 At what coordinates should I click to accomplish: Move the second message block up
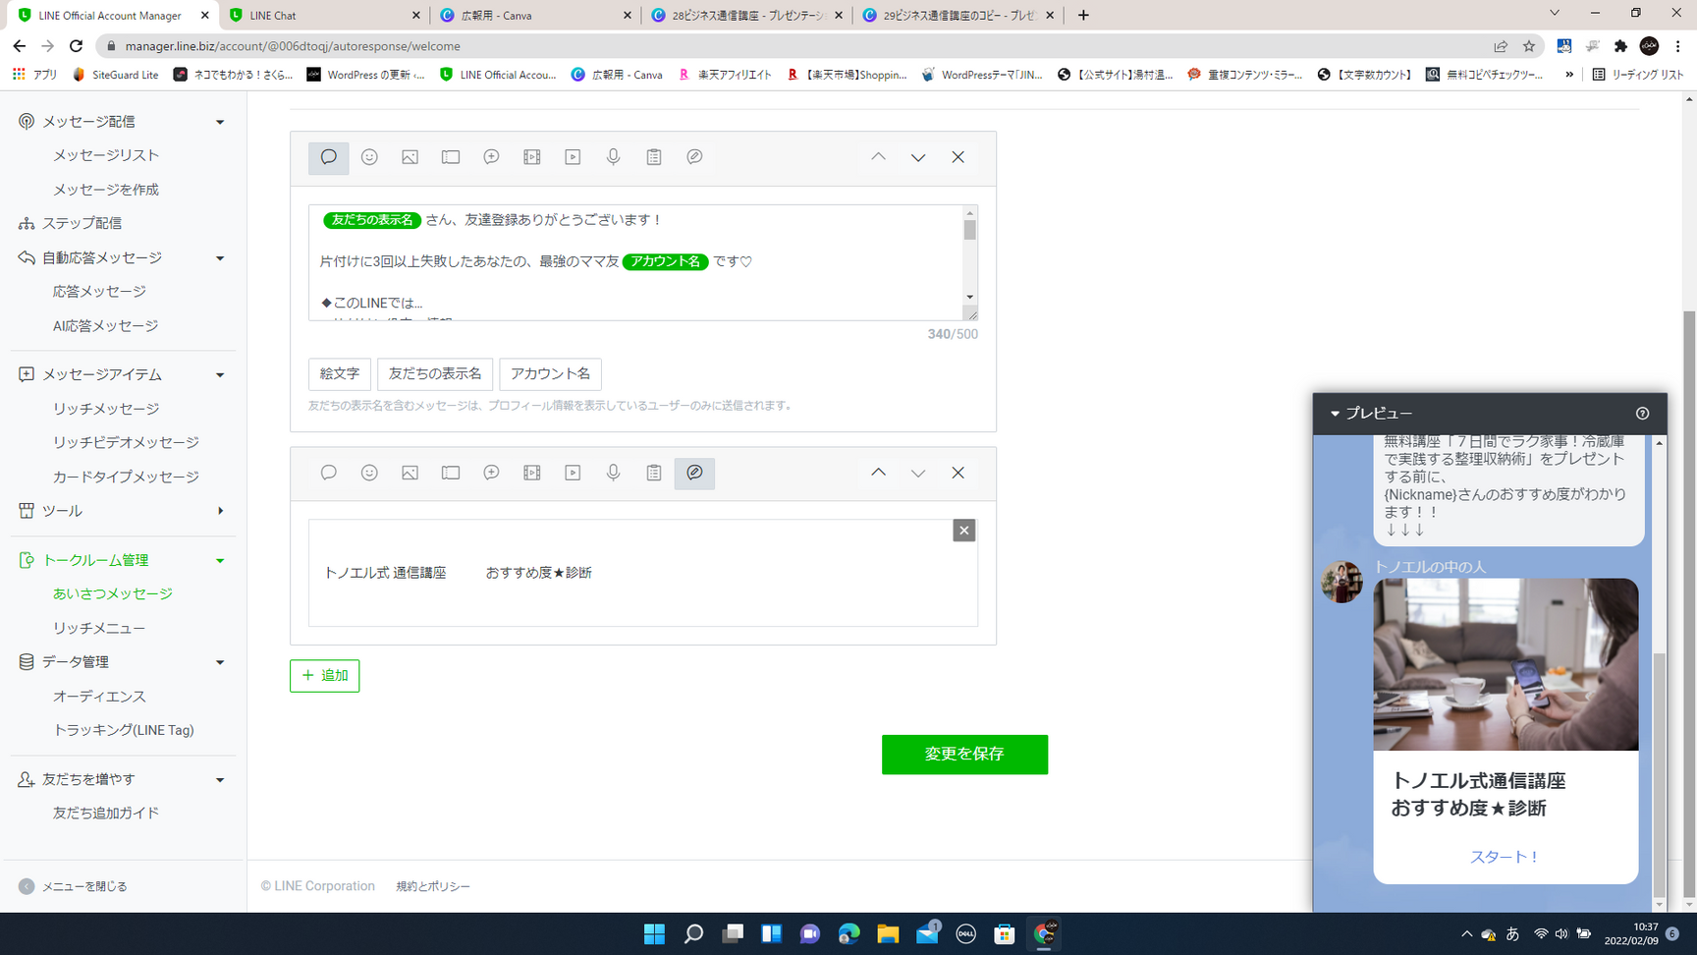[878, 473]
